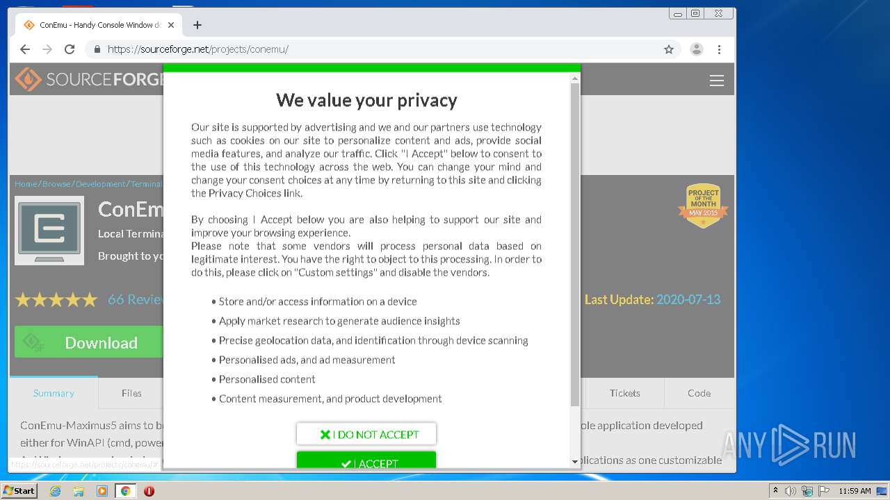This screenshot has height=500, width=890.
Task: Open File Explorer from the taskbar
Action: 79,491
